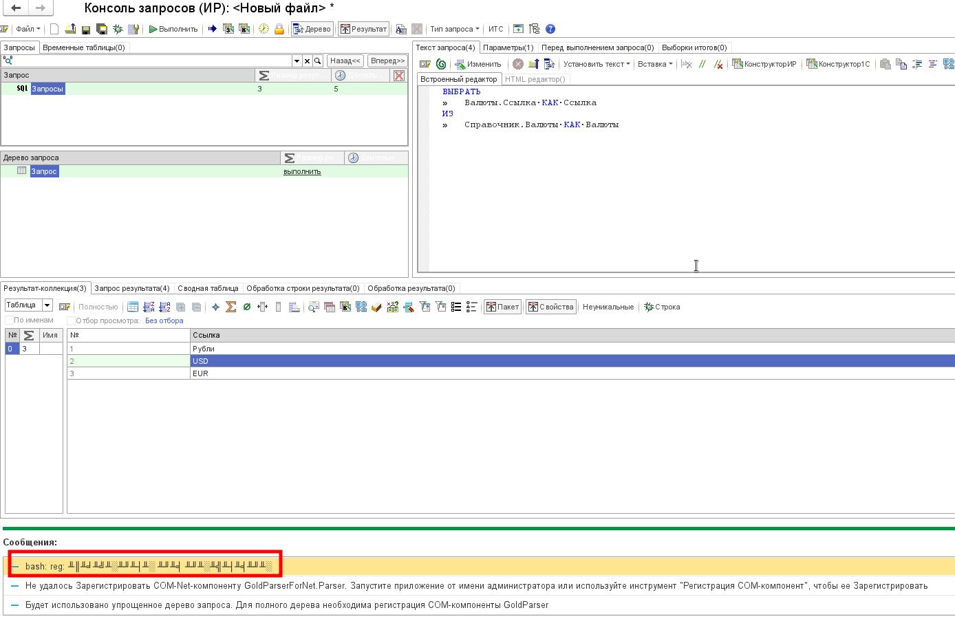
Task: Click red X icon in queries list header
Action: [x=399, y=75]
